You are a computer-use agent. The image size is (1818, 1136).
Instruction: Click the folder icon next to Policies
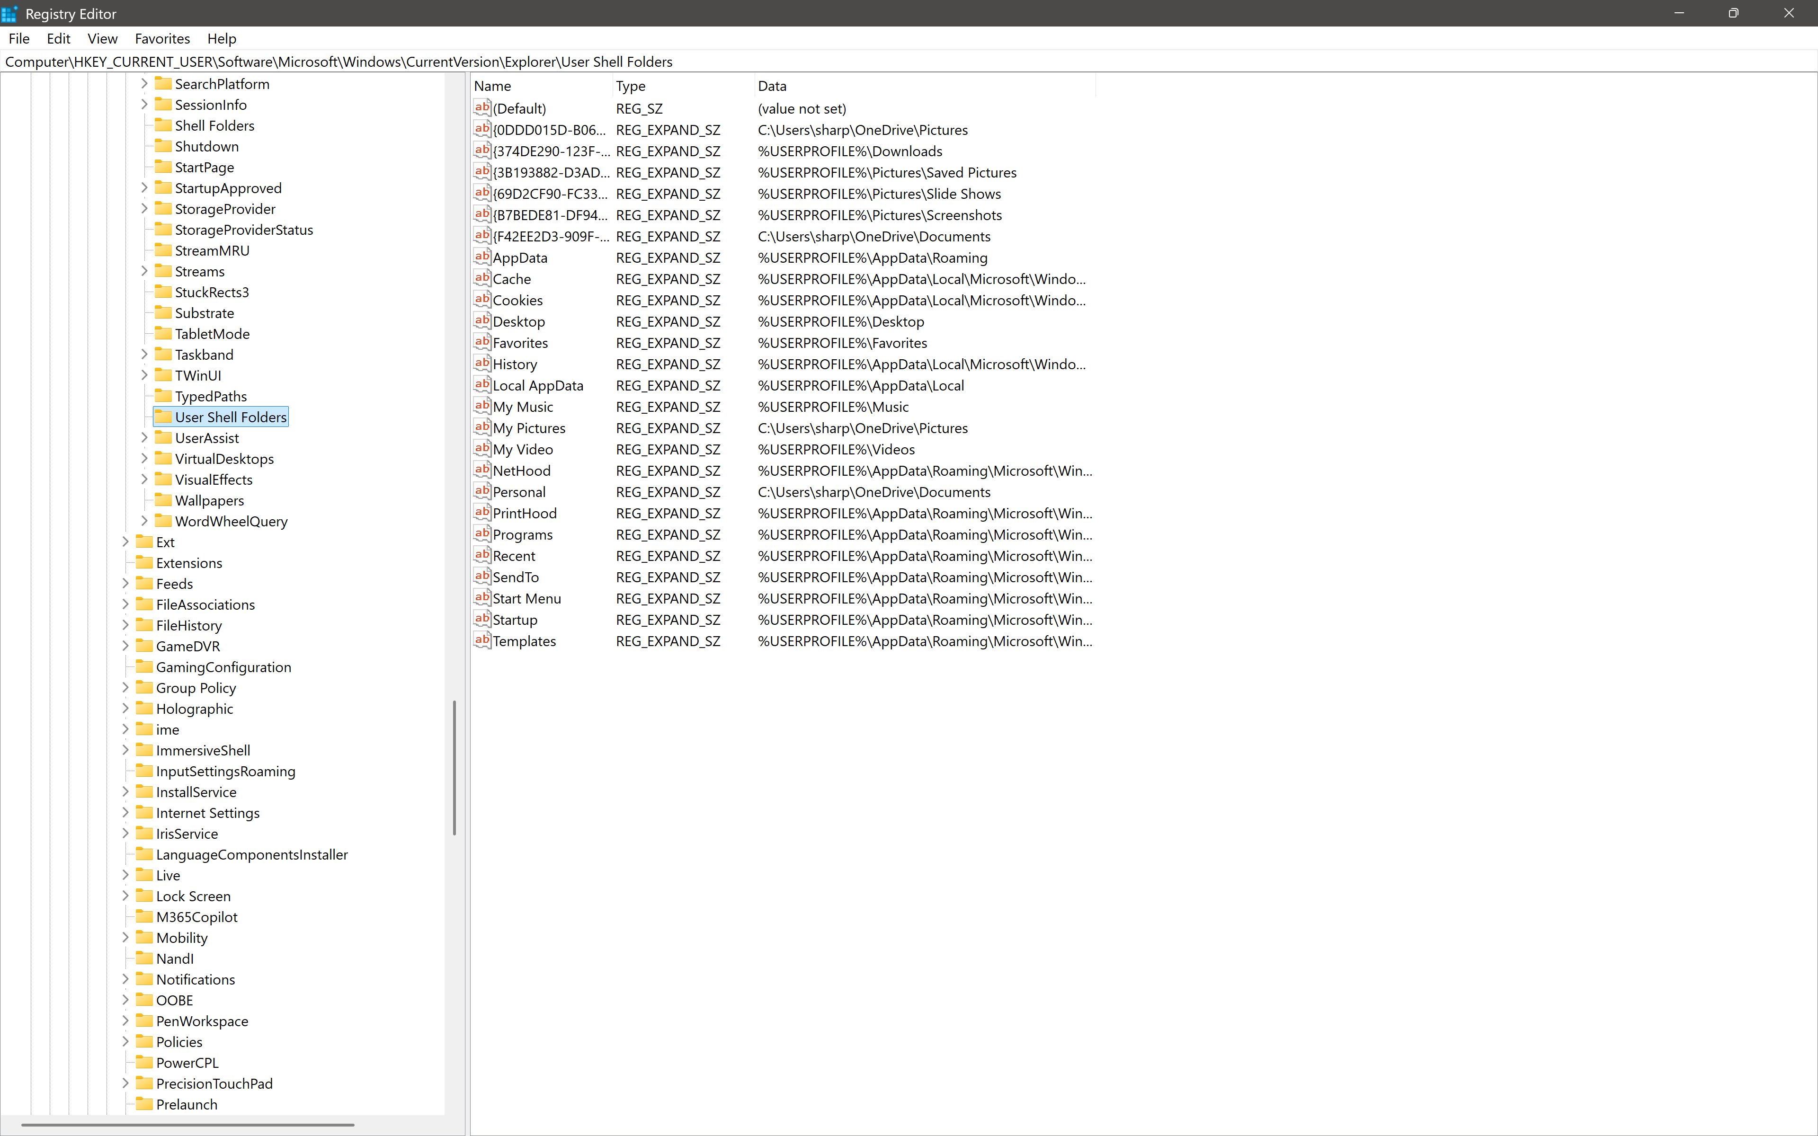click(144, 1041)
